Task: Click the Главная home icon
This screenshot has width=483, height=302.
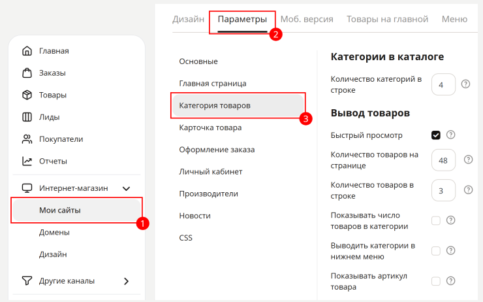Action: [x=27, y=51]
